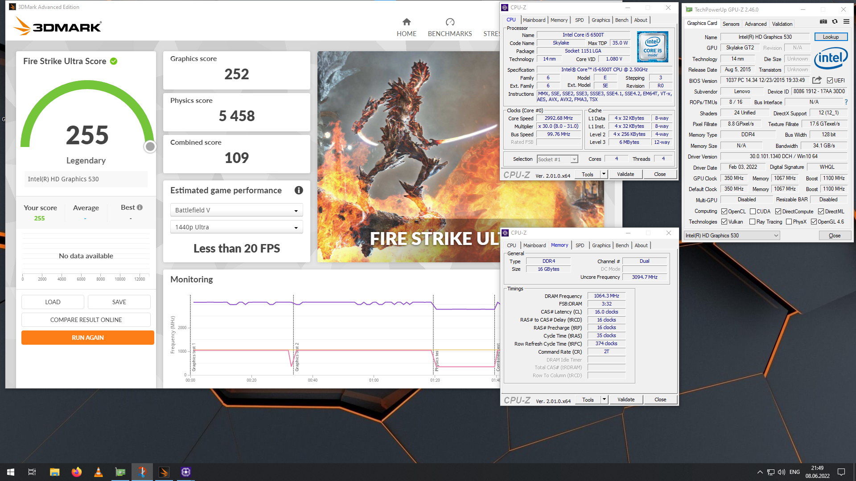
Task: Click the 3DMark logo
Action: click(x=58, y=26)
